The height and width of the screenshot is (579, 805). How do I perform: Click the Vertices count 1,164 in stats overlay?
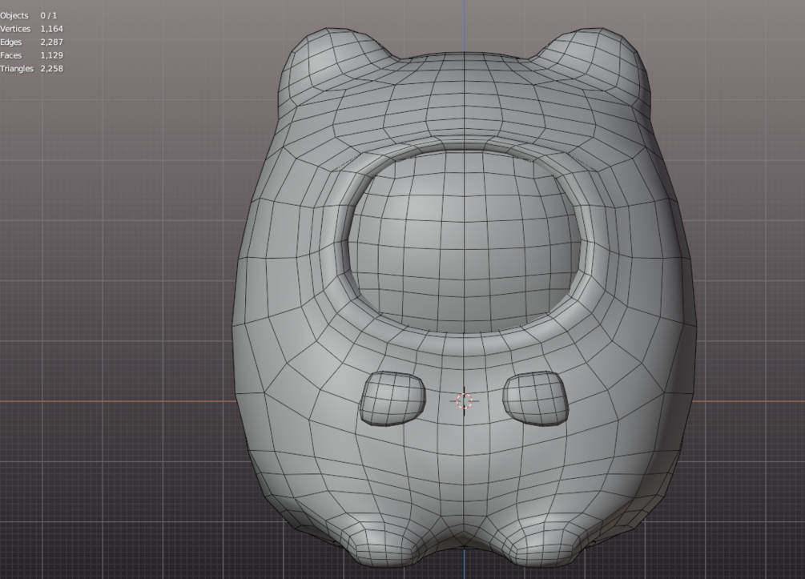pyautogui.click(x=52, y=29)
